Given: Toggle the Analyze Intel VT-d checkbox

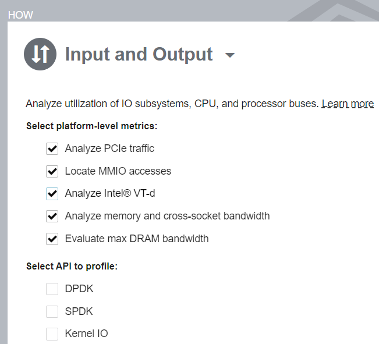Looking at the screenshot, I should pos(52,193).
